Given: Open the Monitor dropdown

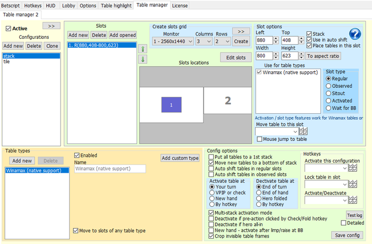Looking at the screenshot, I should [173, 41].
